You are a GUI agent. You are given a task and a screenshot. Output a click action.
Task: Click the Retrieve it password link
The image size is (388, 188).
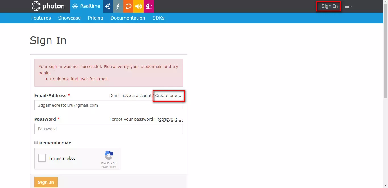169,119
